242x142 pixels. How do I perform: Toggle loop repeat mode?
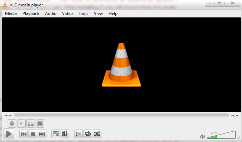point(88,134)
